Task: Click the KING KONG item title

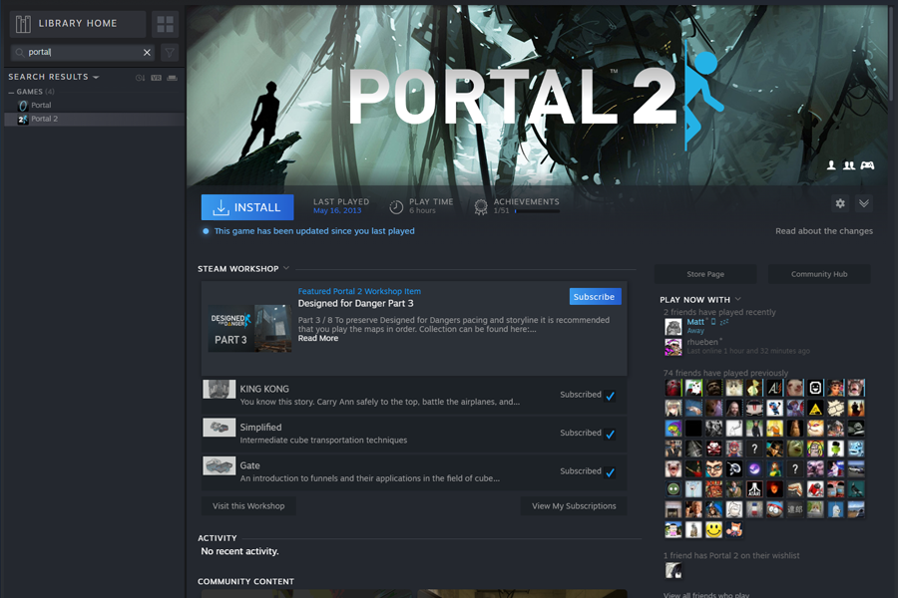Action: tap(264, 389)
